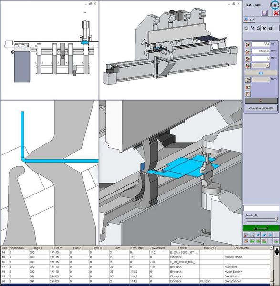Click the axis icon beside the dropdown box
The height and width of the screenshot is (286, 280).
[248, 66]
